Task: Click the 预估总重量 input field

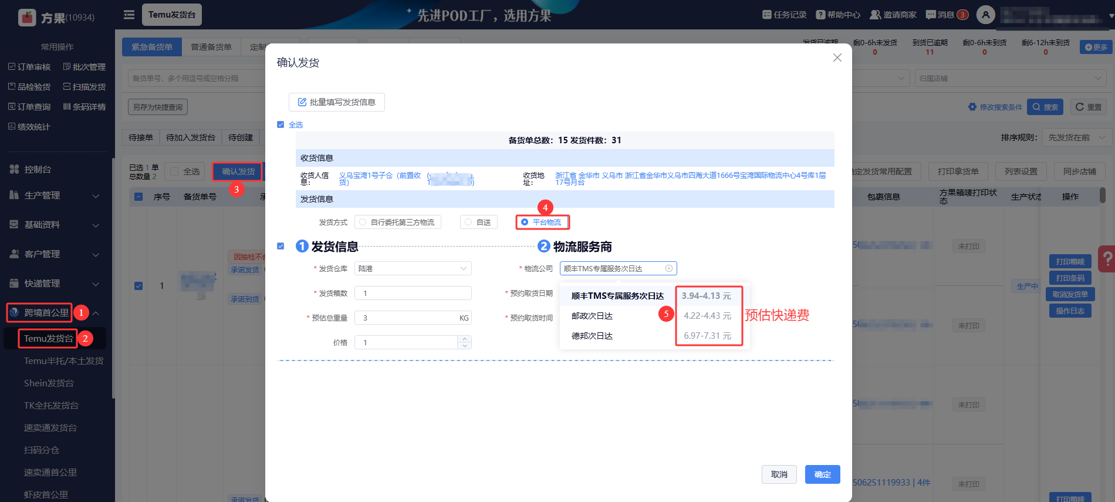Action: (x=413, y=318)
